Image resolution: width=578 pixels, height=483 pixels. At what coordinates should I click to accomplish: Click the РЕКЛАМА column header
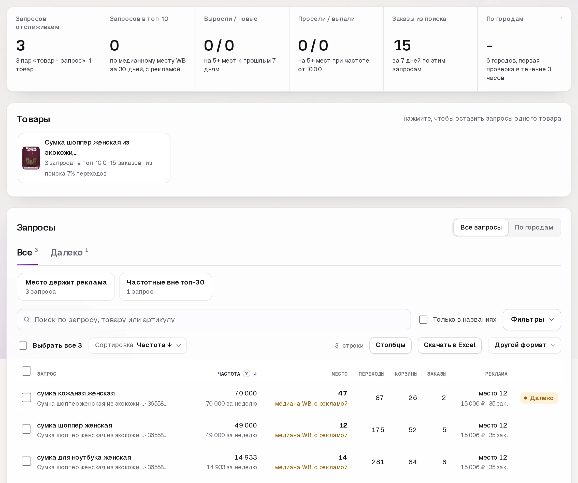pos(496,374)
